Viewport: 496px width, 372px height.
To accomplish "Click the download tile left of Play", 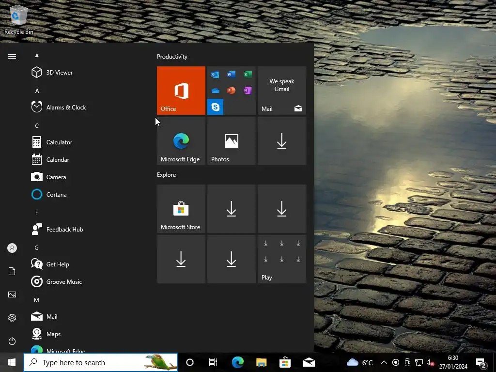I will click(231, 259).
